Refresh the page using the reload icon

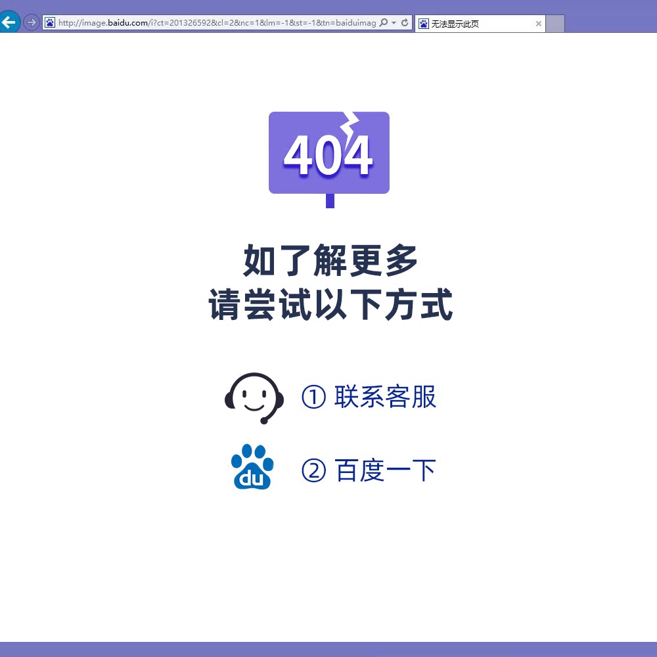(x=405, y=23)
